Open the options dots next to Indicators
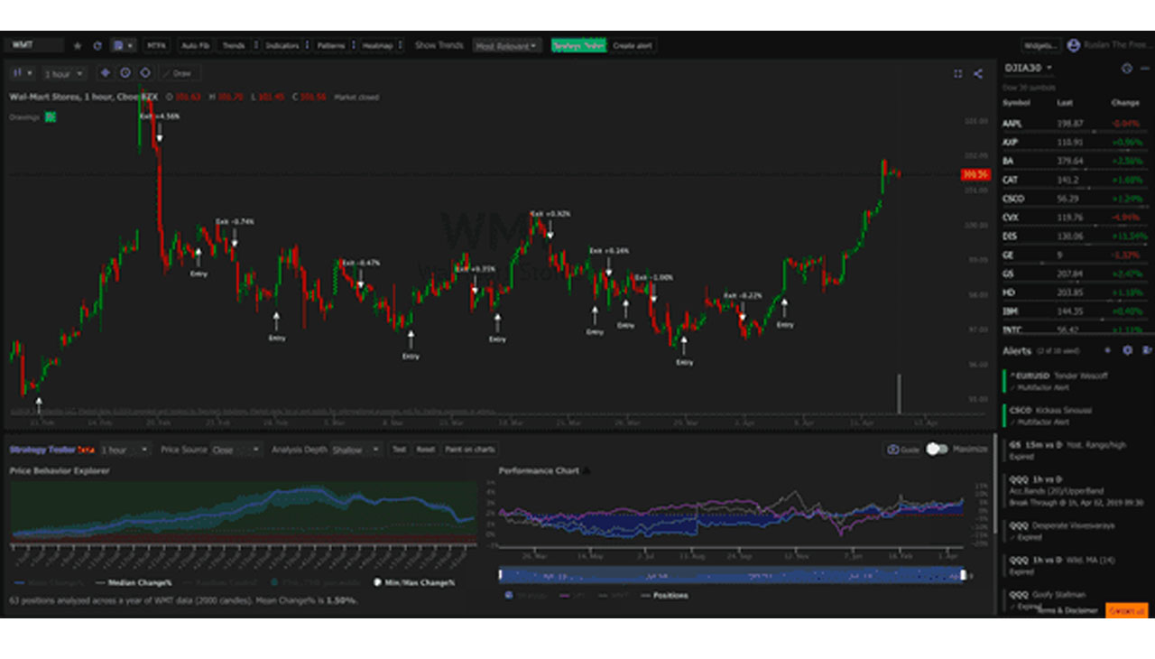 pos(307,45)
